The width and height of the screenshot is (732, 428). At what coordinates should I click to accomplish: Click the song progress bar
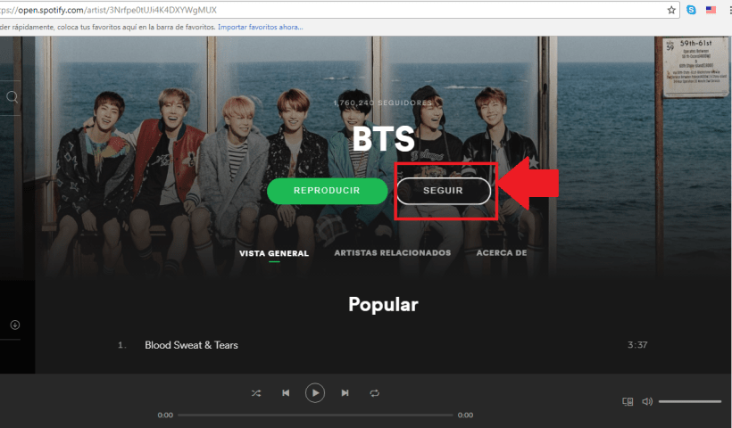coord(315,415)
